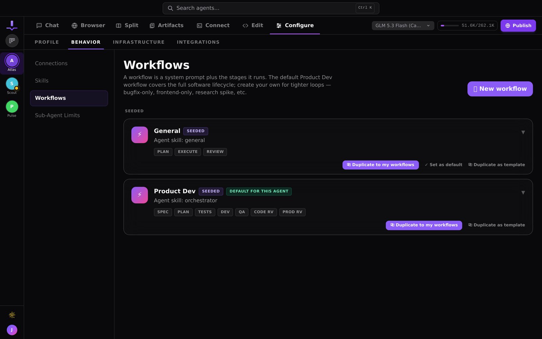The image size is (542, 339).
Task: Open Sub-Agent Limits in side menu
Action: point(69,115)
